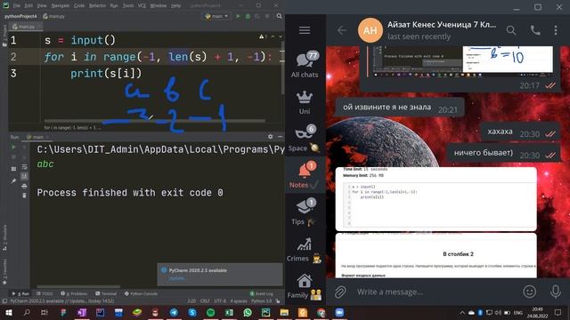Open the emoji picker in Telegram

coord(529,292)
